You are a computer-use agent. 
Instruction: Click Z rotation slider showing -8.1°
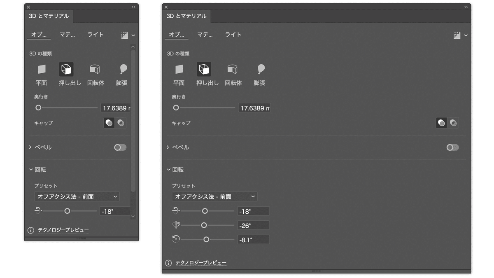tap(207, 239)
